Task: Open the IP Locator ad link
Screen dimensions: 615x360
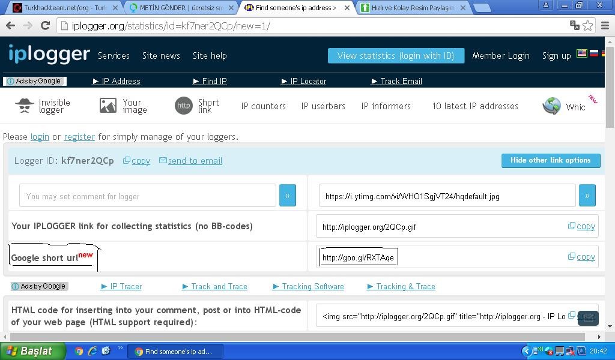Action: pyautogui.click(x=303, y=81)
